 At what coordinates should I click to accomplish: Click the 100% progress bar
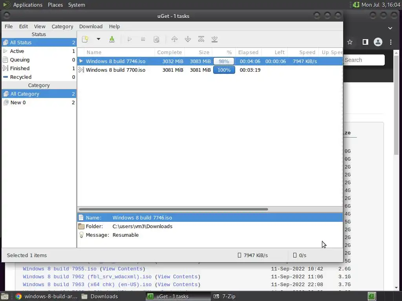(x=224, y=70)
